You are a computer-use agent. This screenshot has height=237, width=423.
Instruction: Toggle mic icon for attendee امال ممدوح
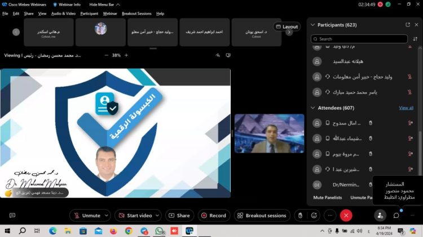click(x=411, y=123)
